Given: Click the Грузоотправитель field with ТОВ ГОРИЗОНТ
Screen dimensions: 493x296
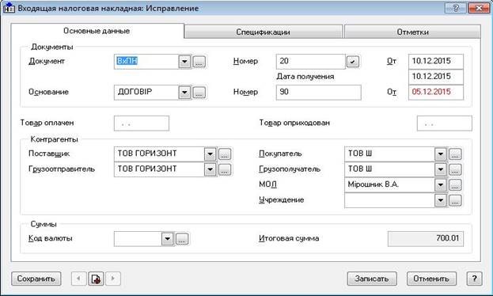Looking at the screenshot, I should point(159,169).
